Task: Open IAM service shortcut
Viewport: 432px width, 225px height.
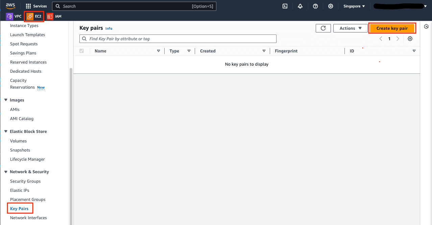Action: pyautogui.click(x=54, y=16)
